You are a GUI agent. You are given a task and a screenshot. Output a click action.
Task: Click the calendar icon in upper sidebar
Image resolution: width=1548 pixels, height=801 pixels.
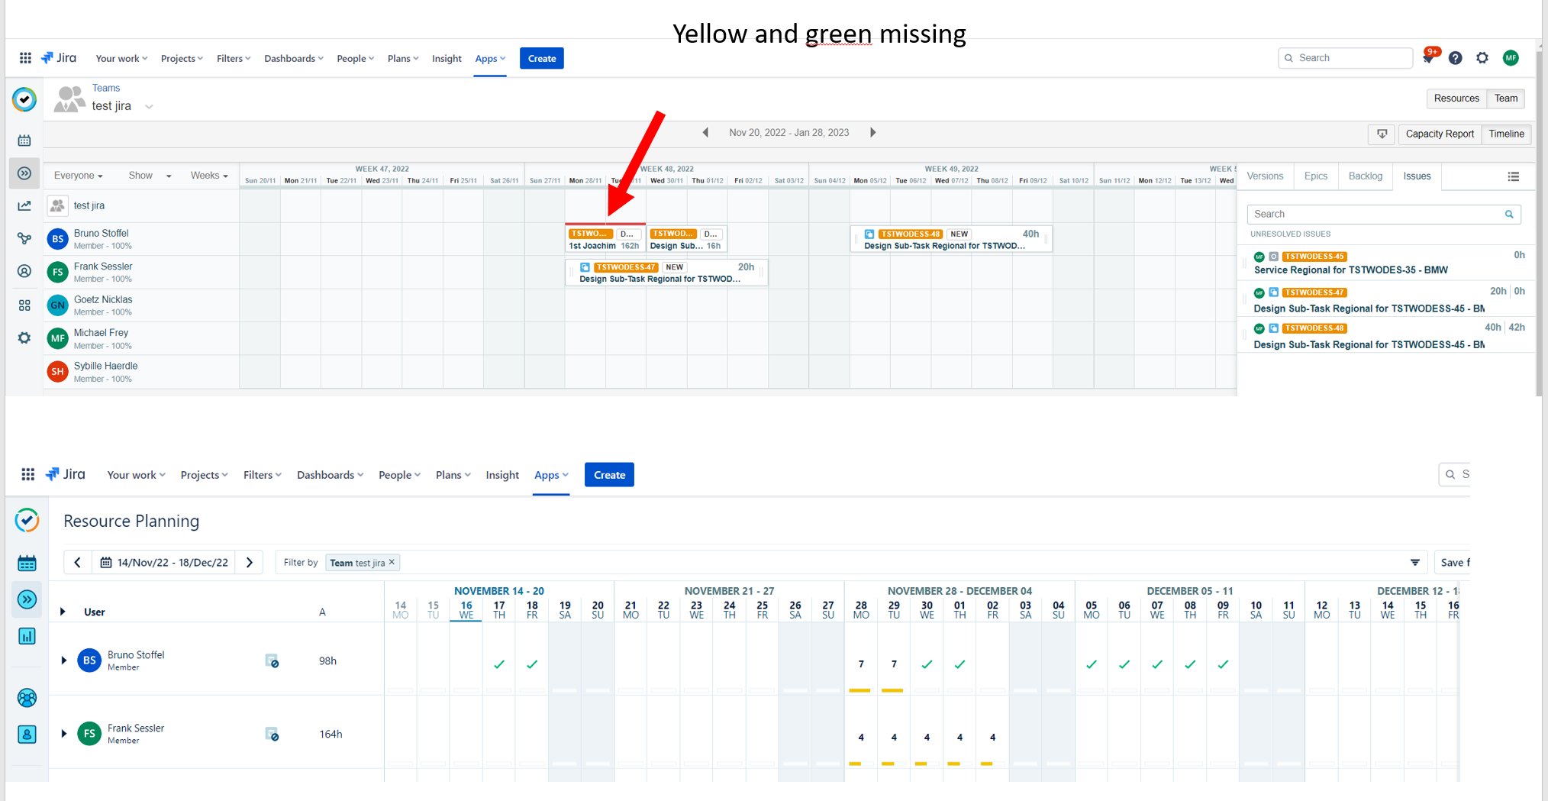(24, 140)
